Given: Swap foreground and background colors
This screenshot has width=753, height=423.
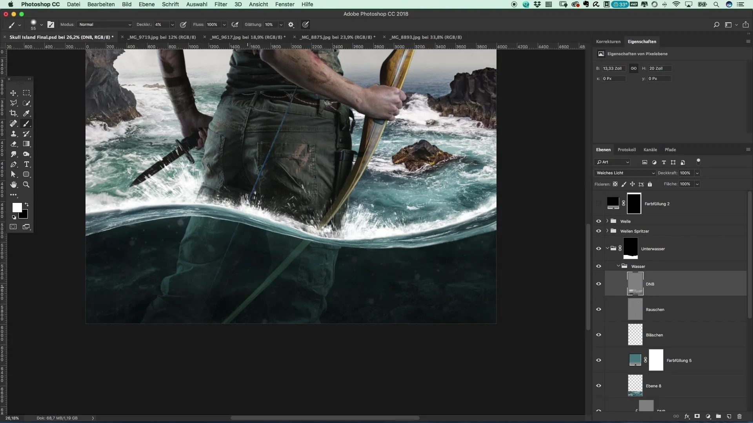Looking at the screenshot, I should pos(27,204).
